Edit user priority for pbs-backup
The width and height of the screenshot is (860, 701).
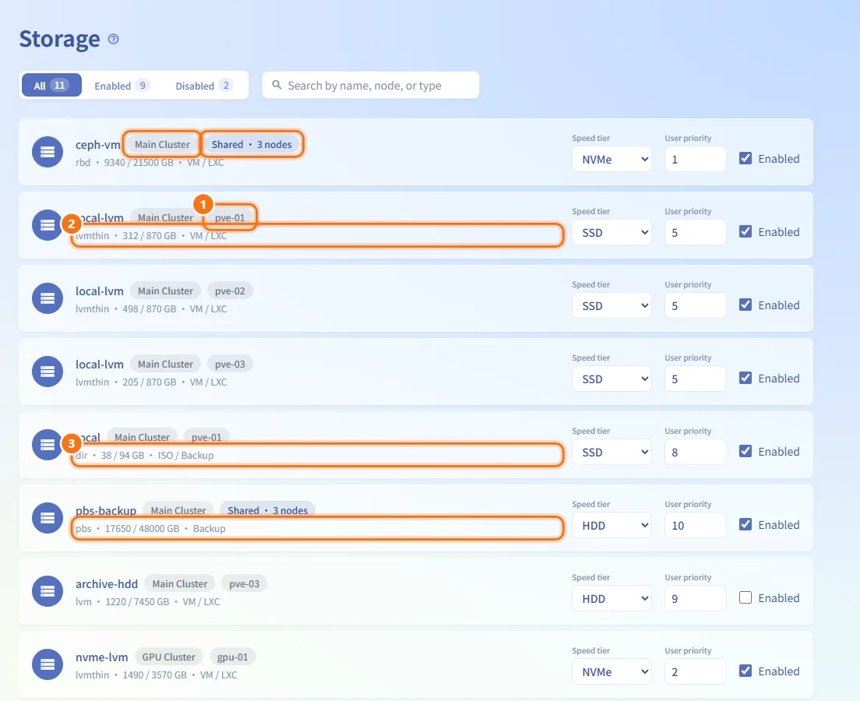[695, 525]
